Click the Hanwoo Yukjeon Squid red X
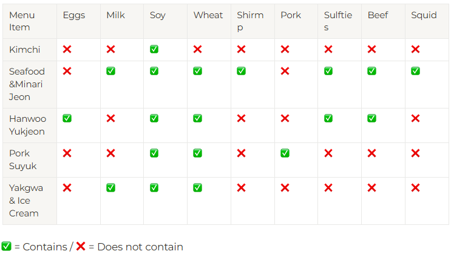451x254 pixels. [x=415, y=118]
